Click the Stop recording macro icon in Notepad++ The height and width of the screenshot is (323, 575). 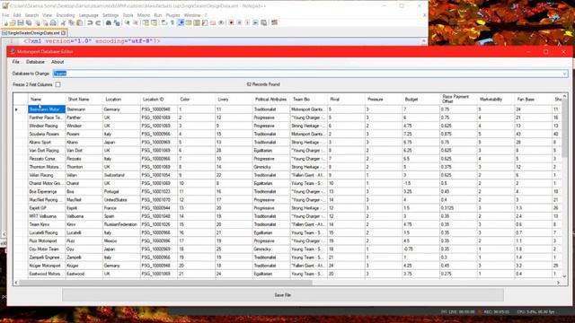239,22
